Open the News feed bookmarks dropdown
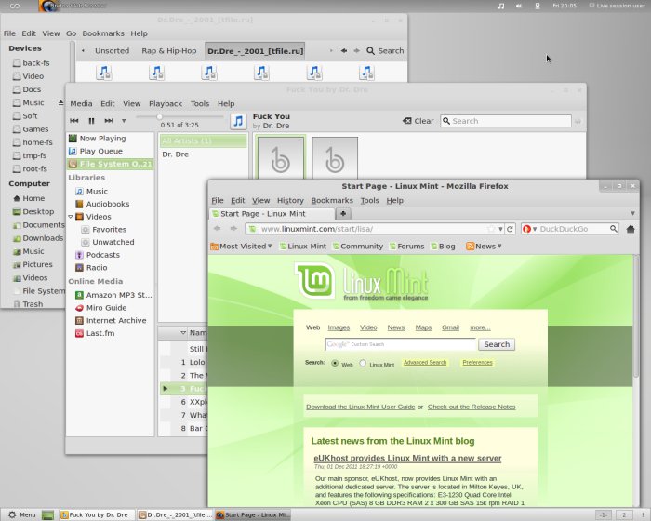651x521 pixels. point(485,247)
